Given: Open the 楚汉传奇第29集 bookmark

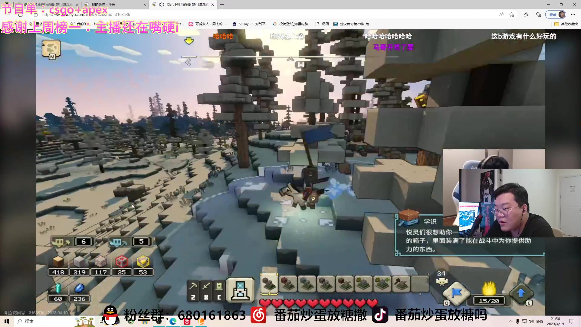Looking at the screenshot, I should [x=352, y=24].
